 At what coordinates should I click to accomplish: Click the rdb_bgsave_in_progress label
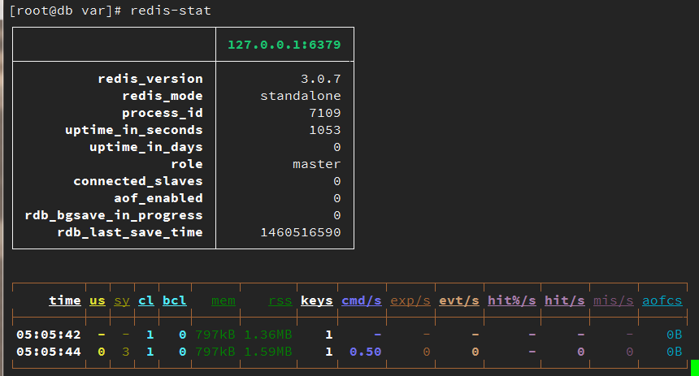point(114,216)
